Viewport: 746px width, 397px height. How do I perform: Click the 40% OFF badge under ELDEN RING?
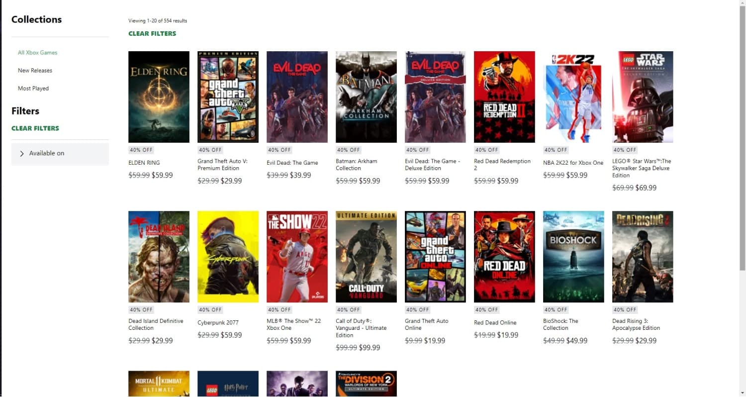141,150
